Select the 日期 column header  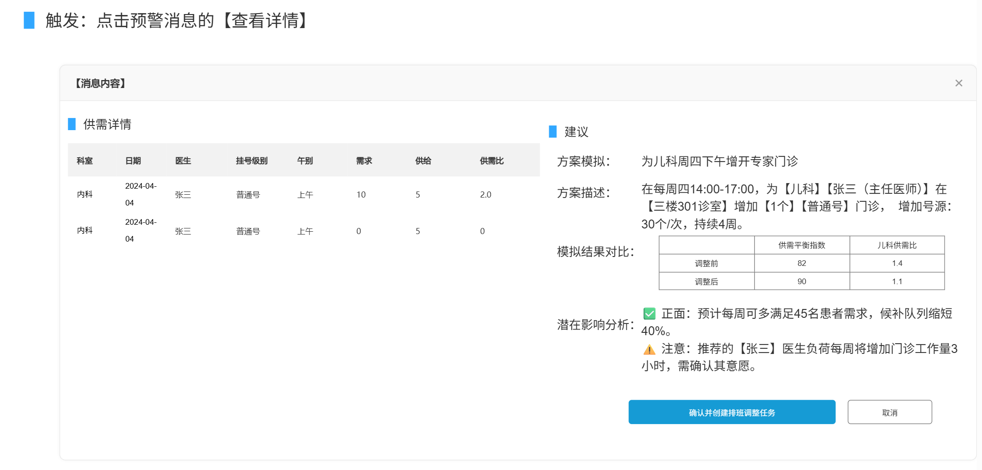[x=133, y=161]
